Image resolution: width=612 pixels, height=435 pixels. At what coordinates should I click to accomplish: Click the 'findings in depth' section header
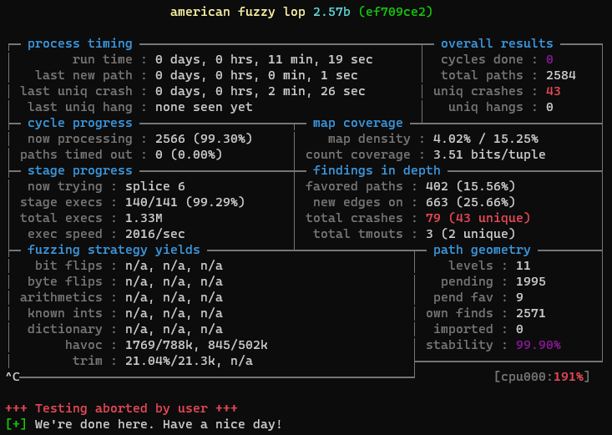[x=377, y=170]
